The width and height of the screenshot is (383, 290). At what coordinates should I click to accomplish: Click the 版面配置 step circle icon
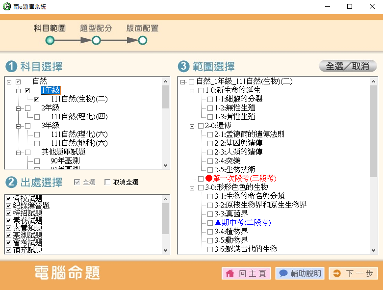[142, 40]
